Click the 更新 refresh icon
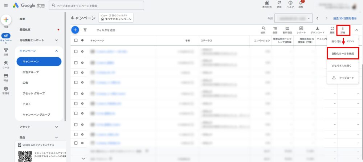Image resolution: width=363 pixels, height=162 pixels. pos(279,4)
